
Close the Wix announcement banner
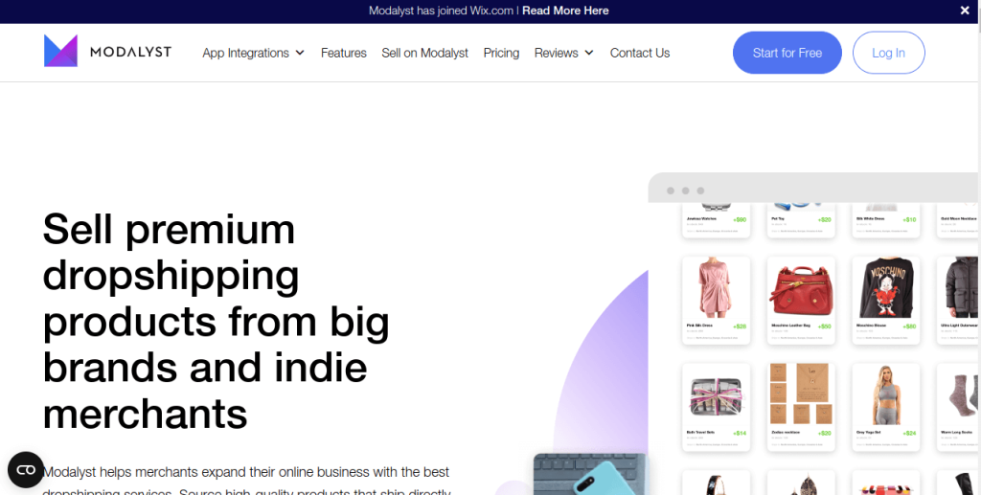[x=965, y=11]
